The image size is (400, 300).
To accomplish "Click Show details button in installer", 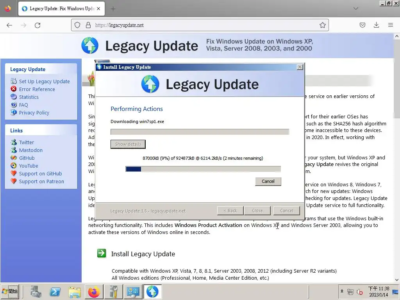I will pyautogui.click(x=128, y=144).
